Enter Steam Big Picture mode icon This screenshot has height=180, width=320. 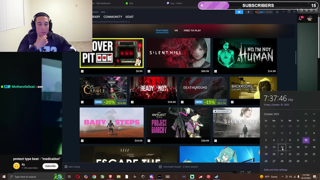click(277, 12)
